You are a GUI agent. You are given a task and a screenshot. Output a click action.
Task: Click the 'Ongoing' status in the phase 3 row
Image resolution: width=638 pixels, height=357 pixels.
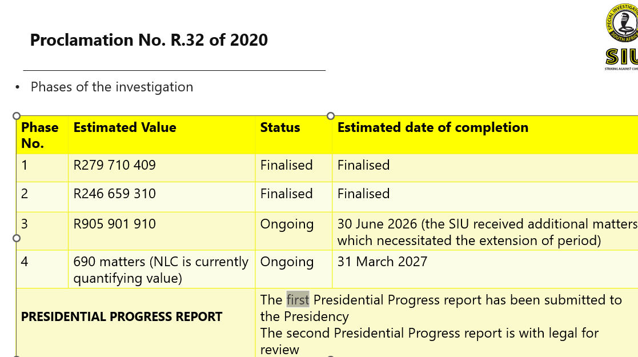click(287, 224)
